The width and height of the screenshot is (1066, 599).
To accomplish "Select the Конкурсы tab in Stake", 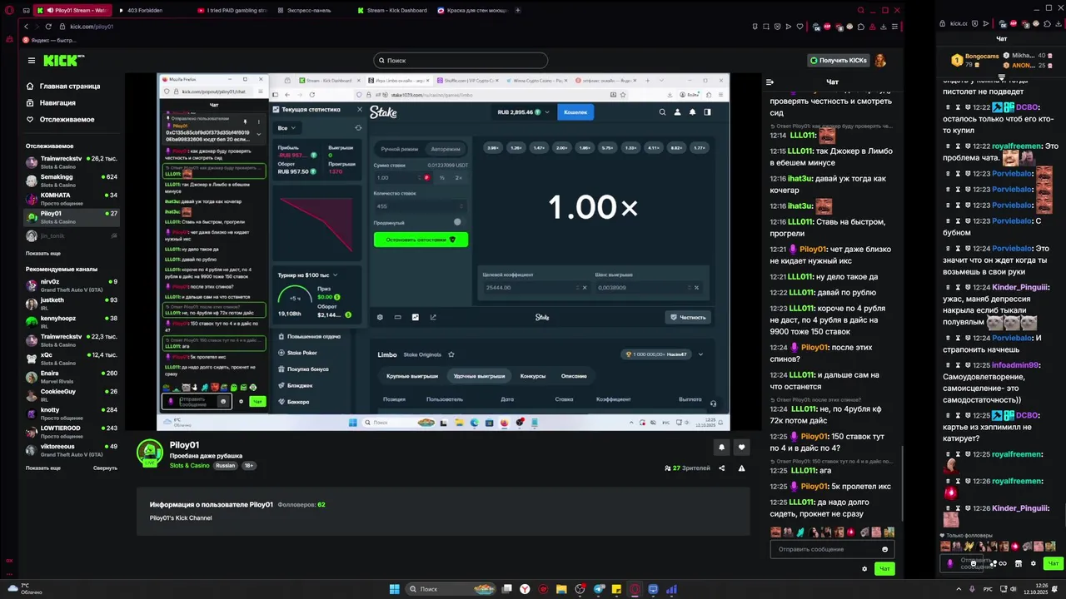I will 533,376.
